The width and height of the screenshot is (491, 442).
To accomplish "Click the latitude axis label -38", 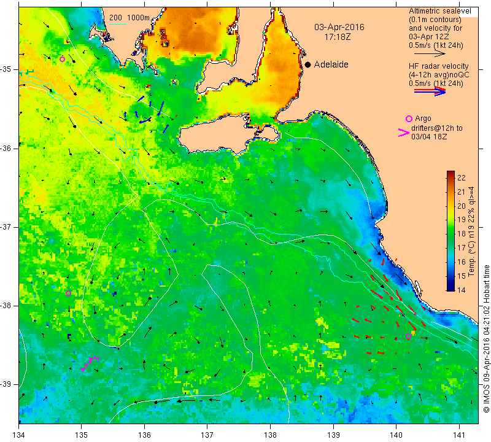I will click(7, 306).
